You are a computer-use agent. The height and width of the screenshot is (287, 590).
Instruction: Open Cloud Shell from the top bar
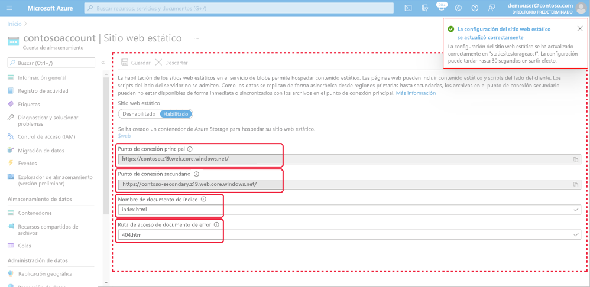tap(408, 8)
